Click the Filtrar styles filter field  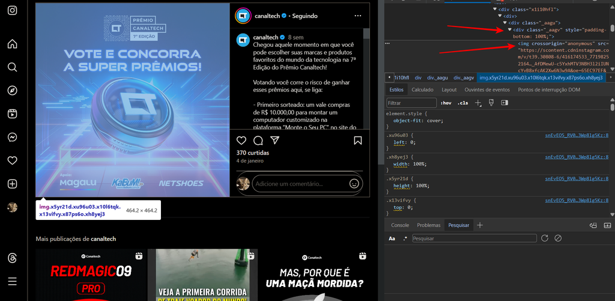[411, 103]
